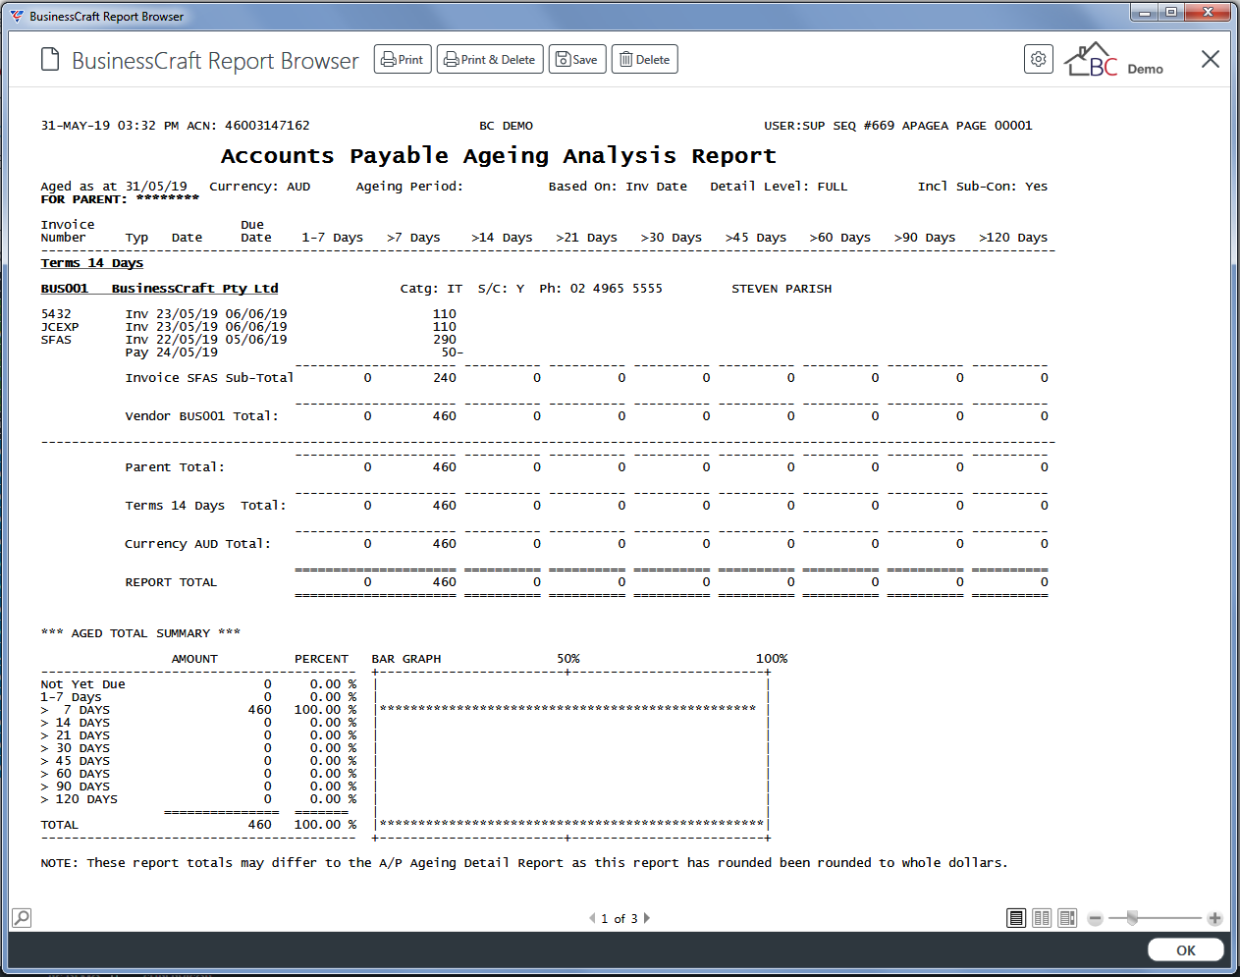This screenshot has width=1240, height=977.
Task: Click the 'ACN: 46003147162' header text
Action: click(x=248, y=126)
